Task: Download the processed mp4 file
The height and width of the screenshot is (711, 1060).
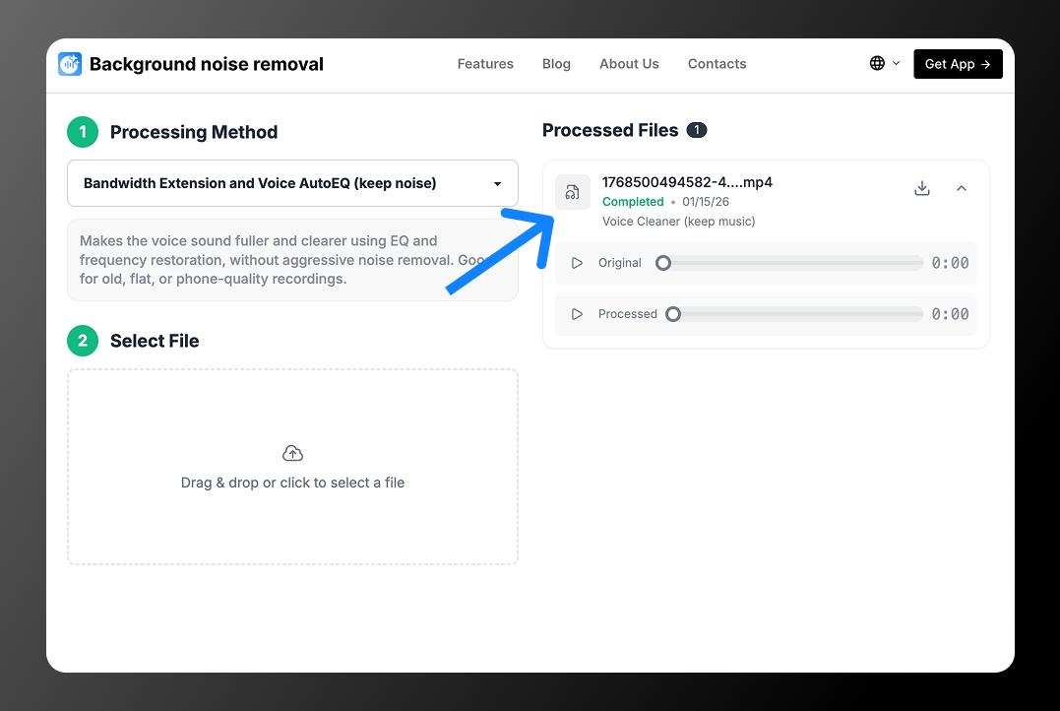Action: [x=922, y=188]
